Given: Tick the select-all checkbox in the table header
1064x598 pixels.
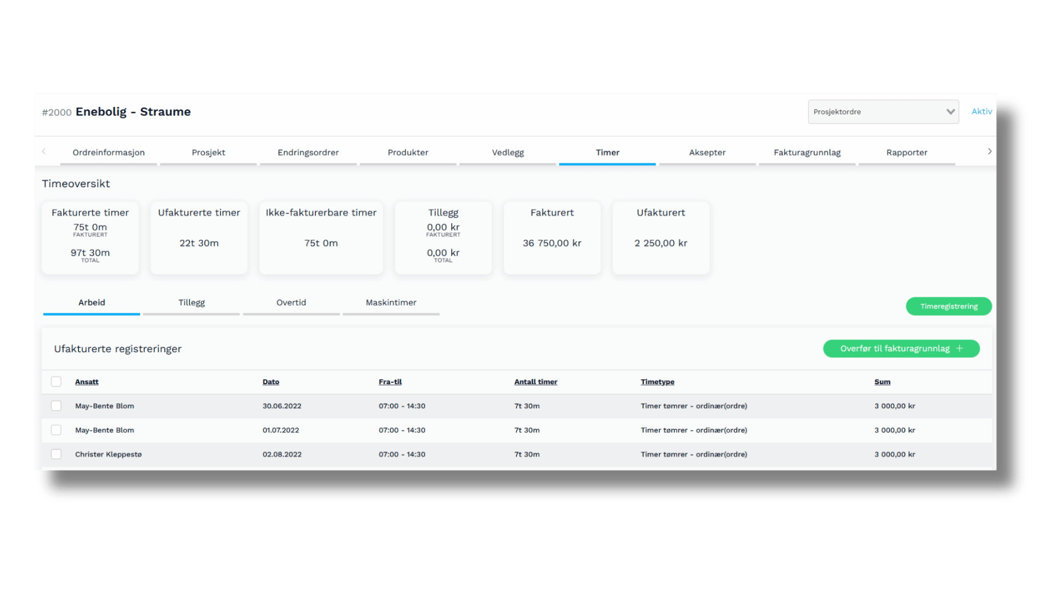Looking at the screenshot, I should coord(56,382).
